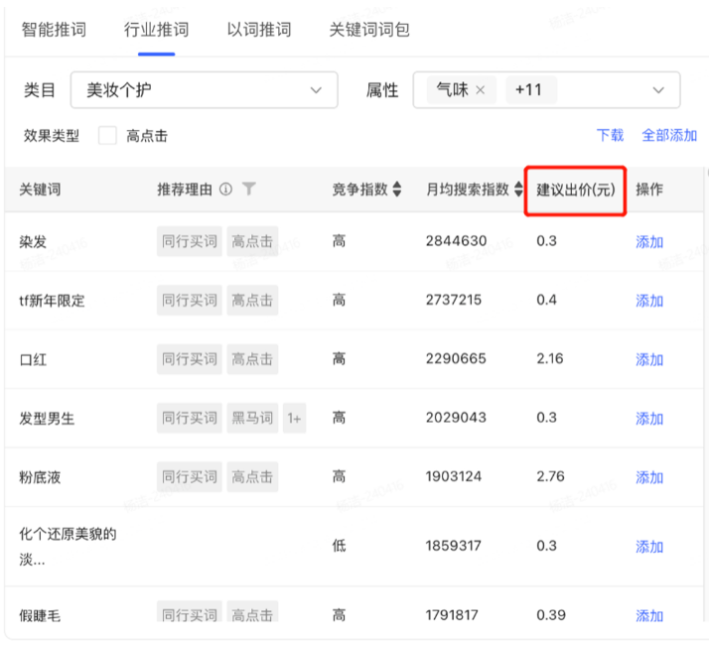
Task: Tick the 高点击 effect type checkbox
Action: click(x=107, y=136)
